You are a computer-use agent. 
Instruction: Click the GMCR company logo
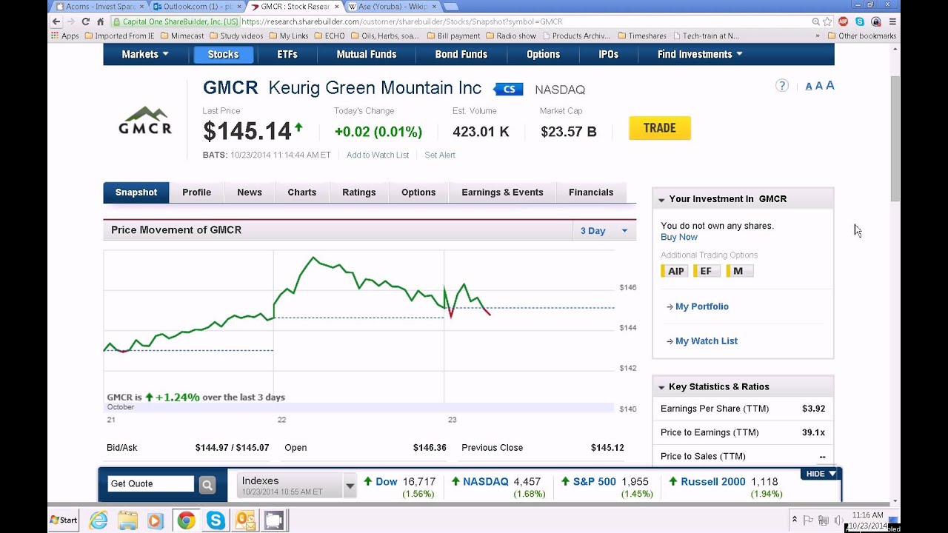click(145, 121)
